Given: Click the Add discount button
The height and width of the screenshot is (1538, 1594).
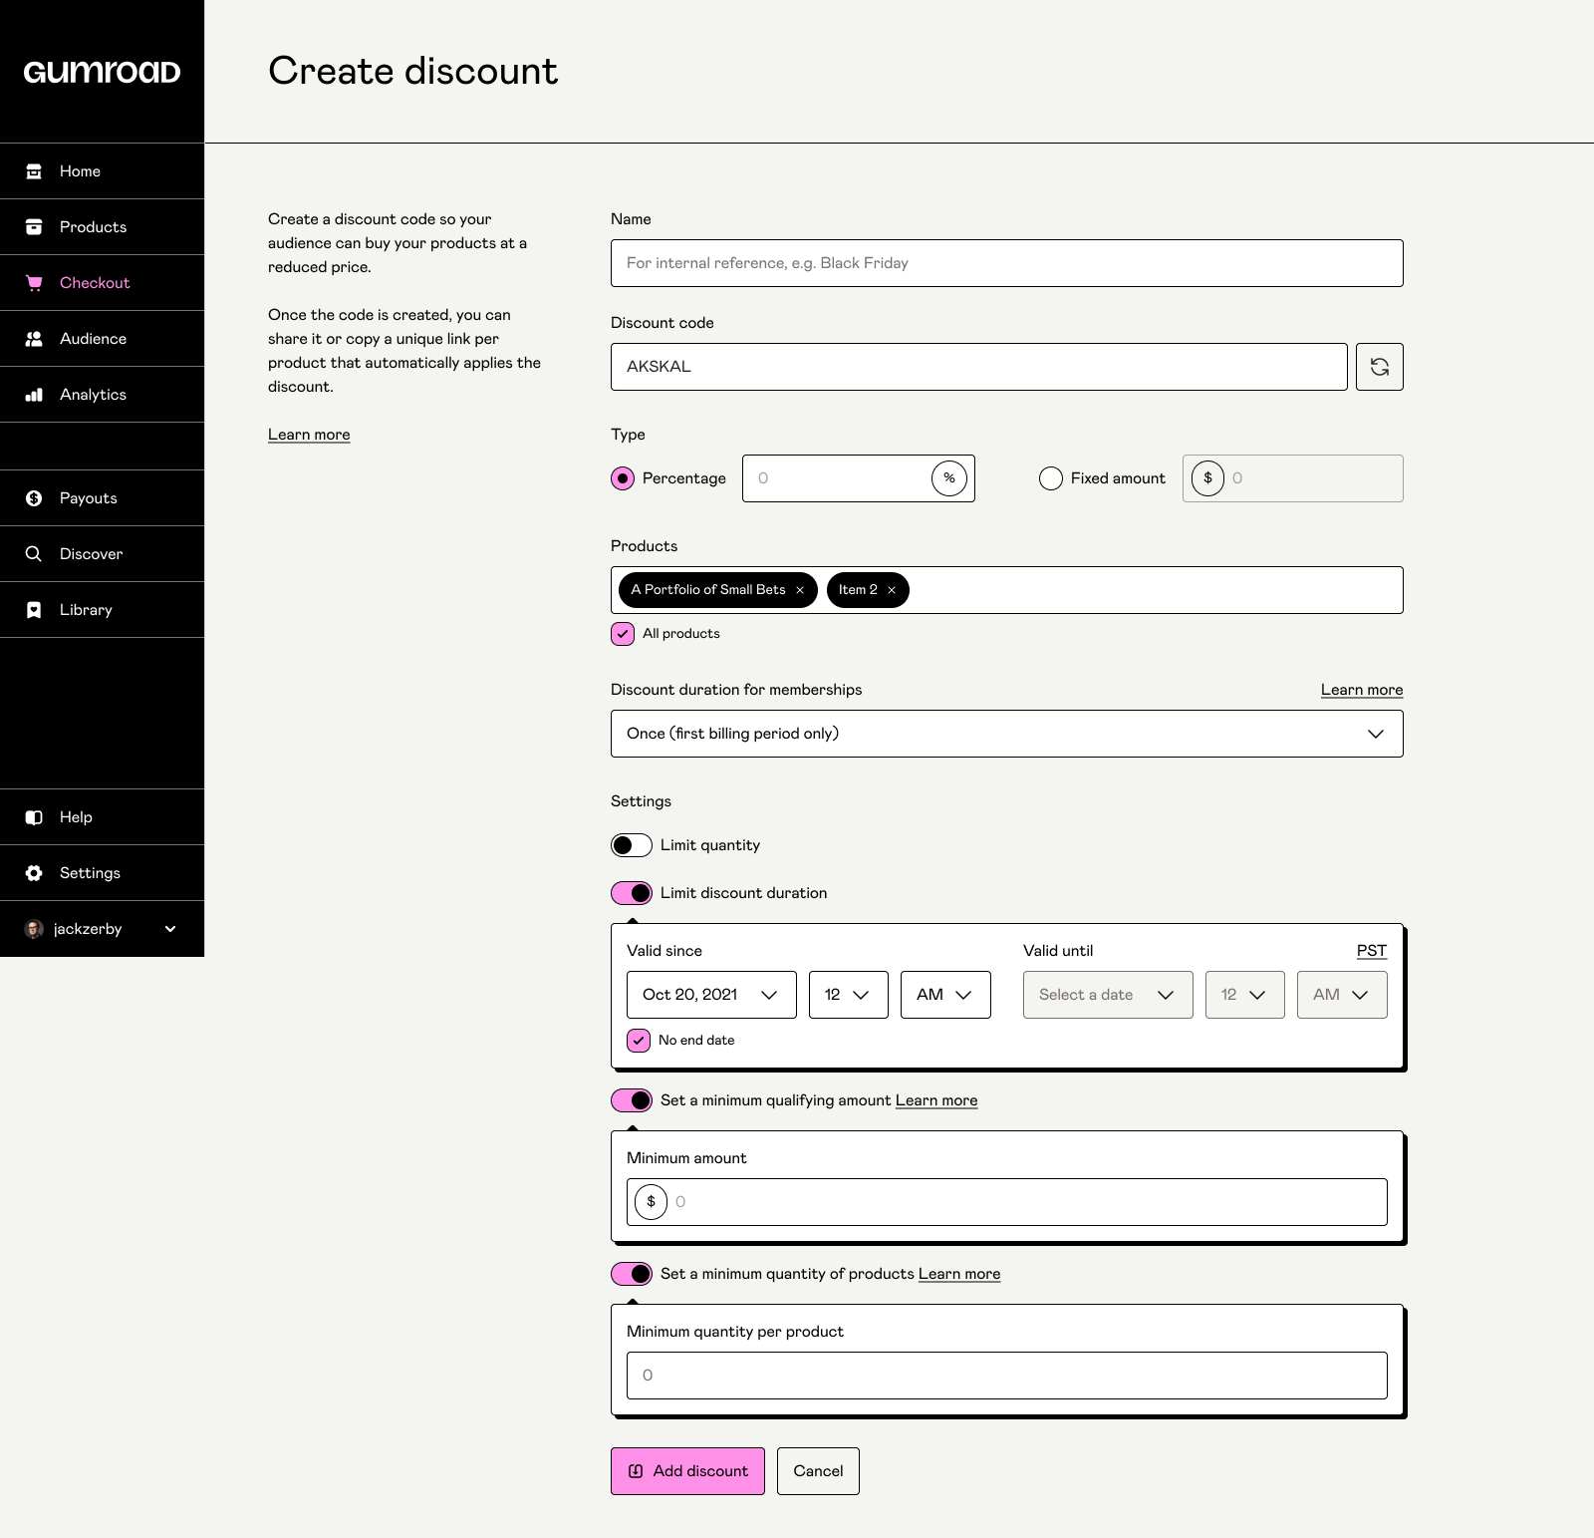Looking at the screenshot, I should pos(687,1470).
